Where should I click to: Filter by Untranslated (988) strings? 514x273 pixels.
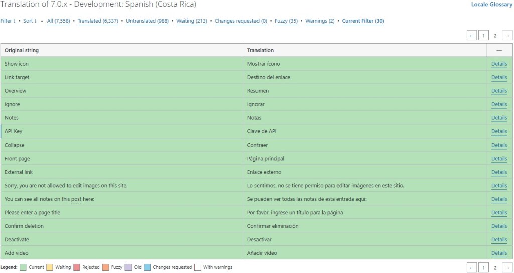147,21
